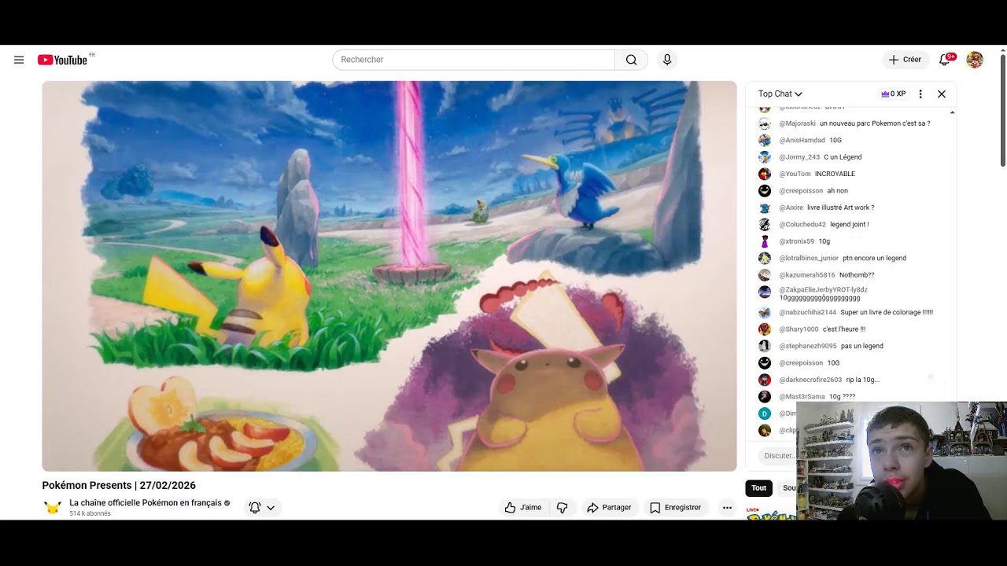Click the @darknecrofire2603 avatar in chat

pyautogui.click(x=765, y=380)
